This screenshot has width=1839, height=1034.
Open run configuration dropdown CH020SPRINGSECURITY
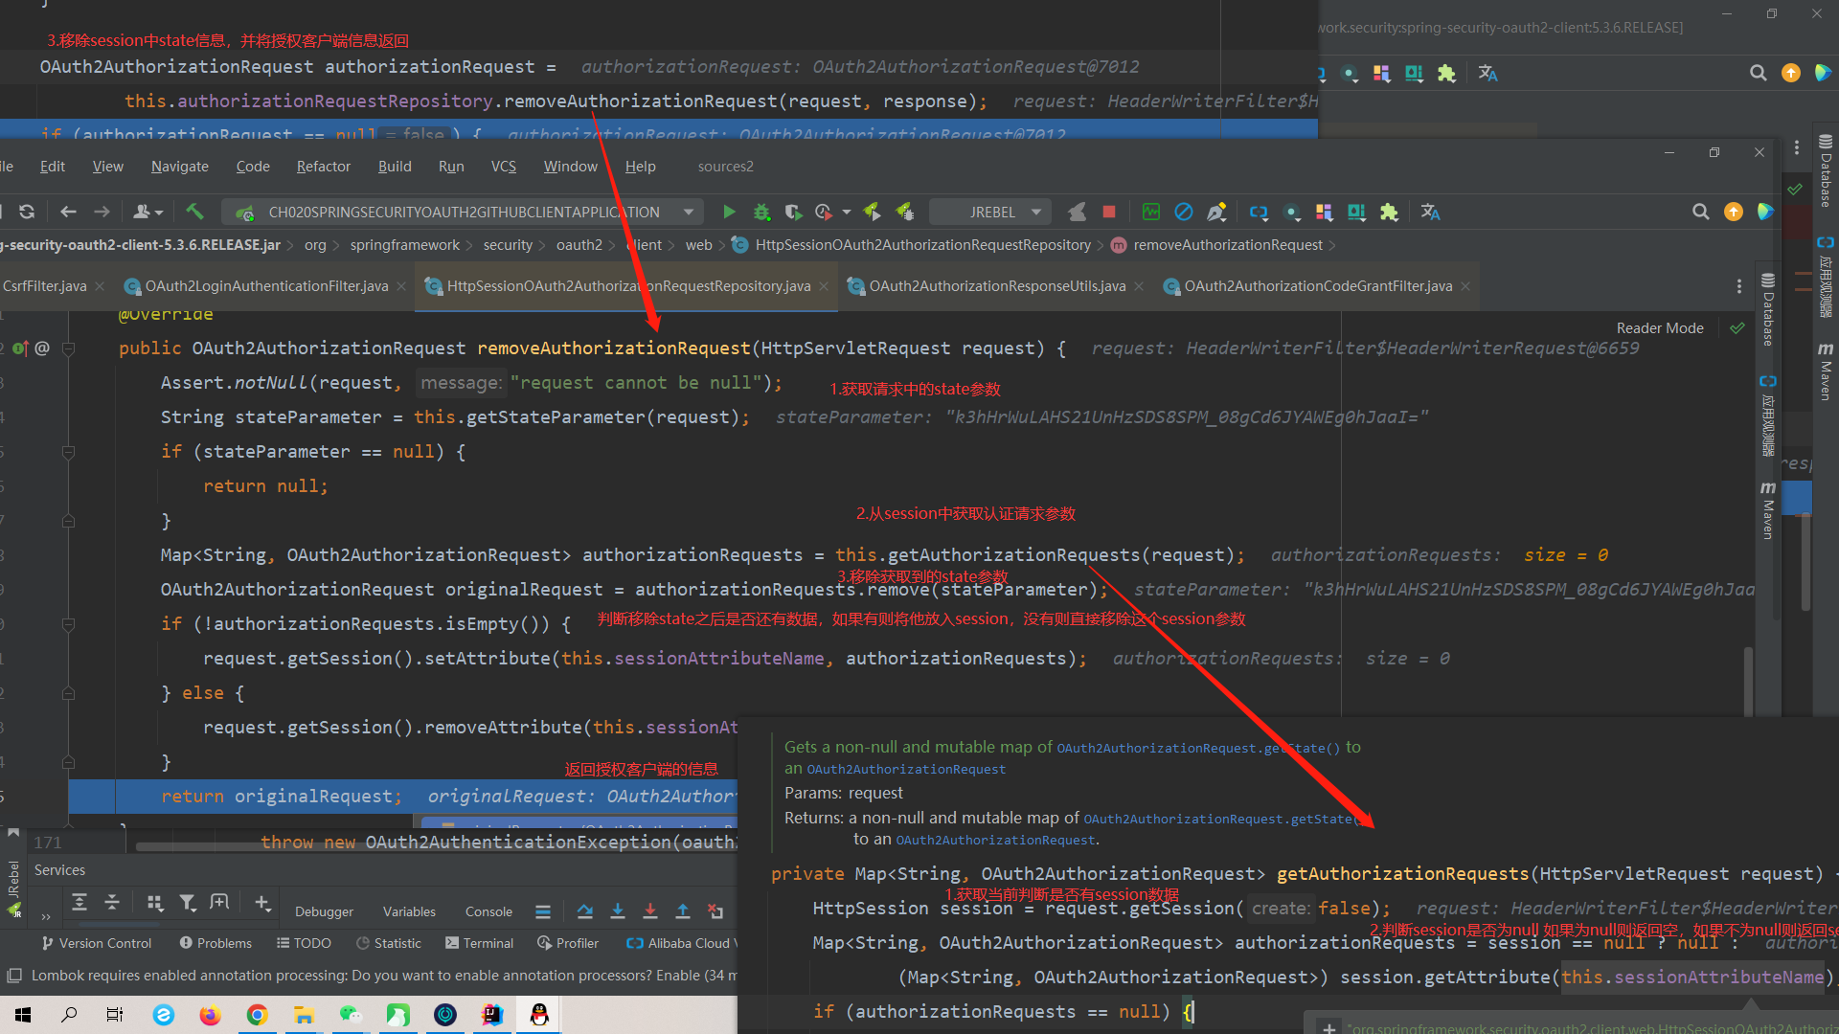point(464,212)
